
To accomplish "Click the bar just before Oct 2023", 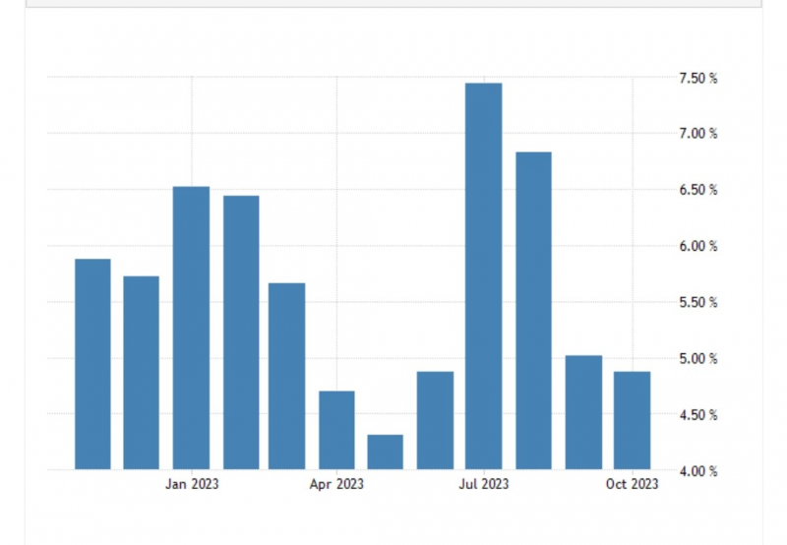I will tap(583, 412).
